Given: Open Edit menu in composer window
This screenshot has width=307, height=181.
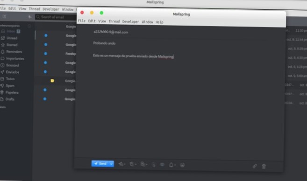Looking at the screenshot, I should 92,21.
